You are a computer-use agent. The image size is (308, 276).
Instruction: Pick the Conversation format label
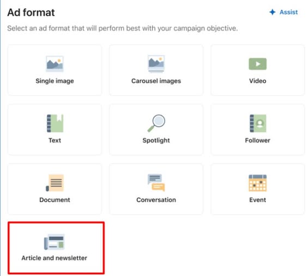(x=156, y=200)
